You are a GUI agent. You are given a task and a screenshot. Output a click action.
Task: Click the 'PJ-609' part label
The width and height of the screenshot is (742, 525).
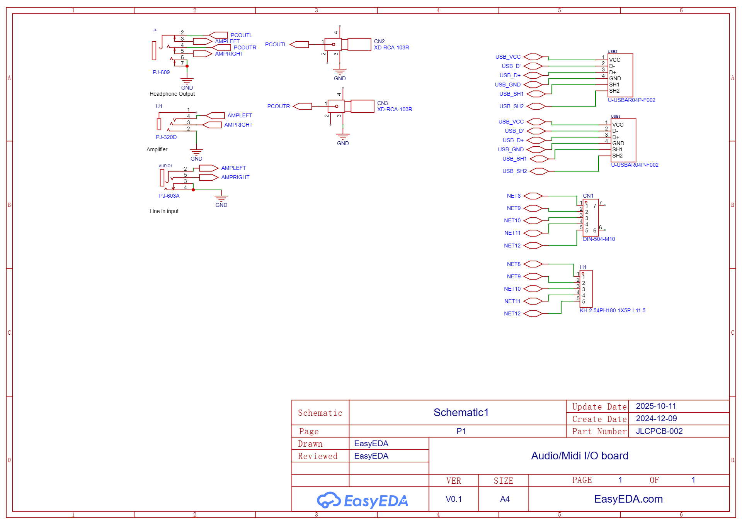tap(161, 72)
